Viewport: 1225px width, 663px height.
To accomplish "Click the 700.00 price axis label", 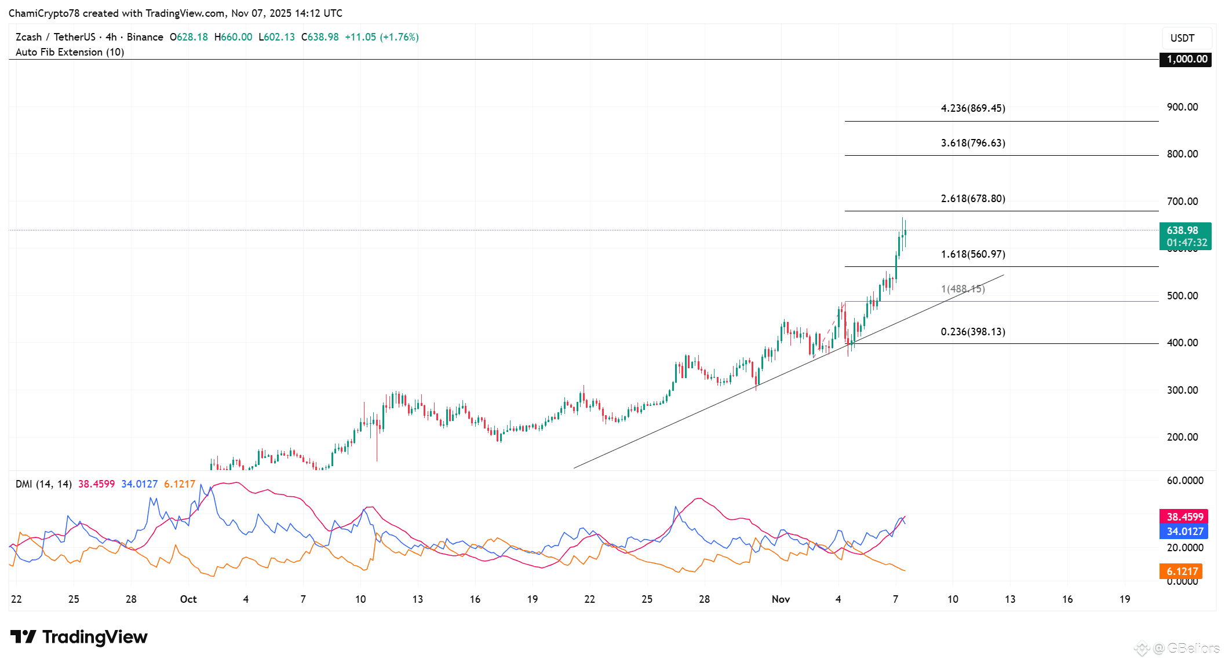I will [x=1182, y=202].
